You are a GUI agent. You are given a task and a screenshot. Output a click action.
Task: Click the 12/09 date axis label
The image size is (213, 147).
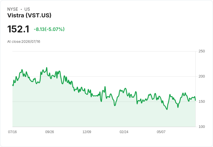pyautogui.click(x=87, y=132)
